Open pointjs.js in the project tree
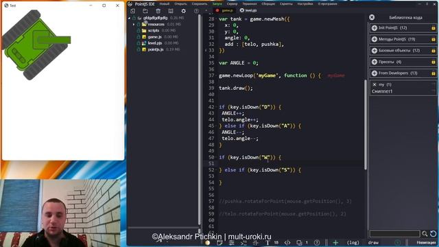 click(x=156, y=49)
